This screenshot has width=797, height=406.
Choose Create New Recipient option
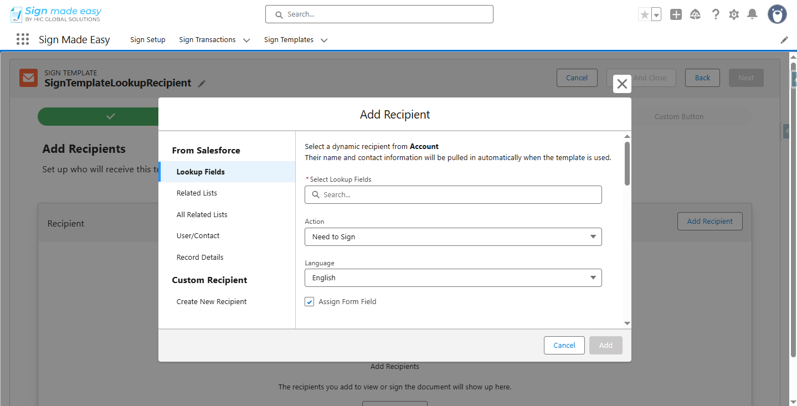(212, 302)
